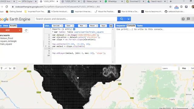Select the add marker map tool
The width and height of the screenshot is (194, 109).
pyautogui.click(x=2, y=68)
